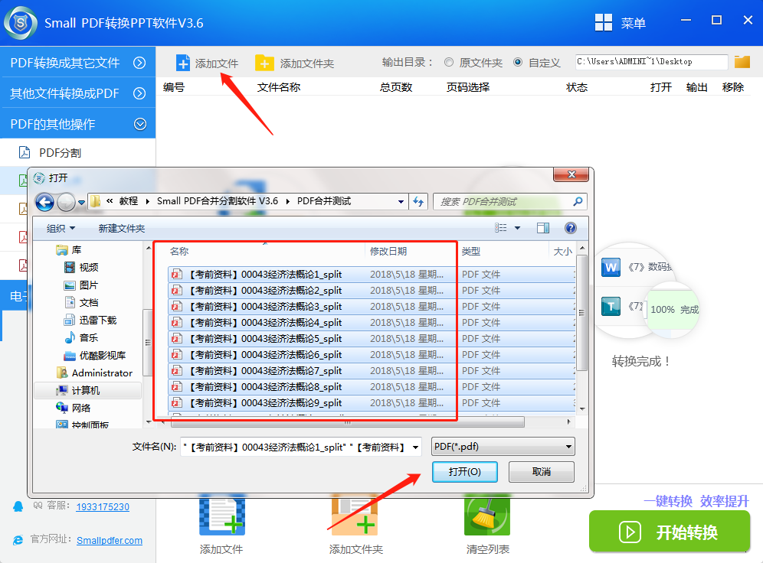Click the bottom 添加文件 large icon
Viewport: 763px width, 563px height.
click(x=222, y=516)
